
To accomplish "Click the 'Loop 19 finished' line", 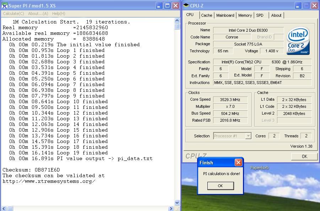I will [x=58, y=153].
